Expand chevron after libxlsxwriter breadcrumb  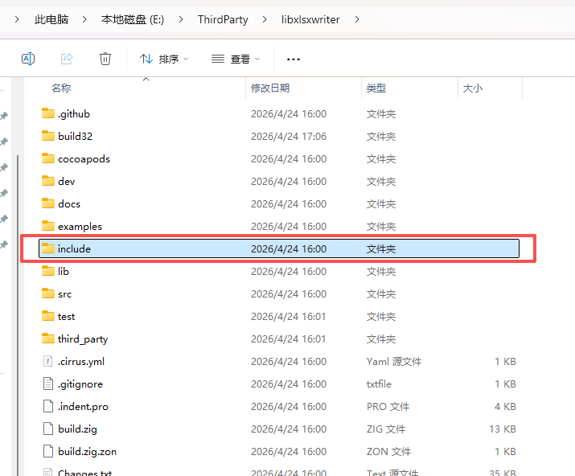coord(357,19)
